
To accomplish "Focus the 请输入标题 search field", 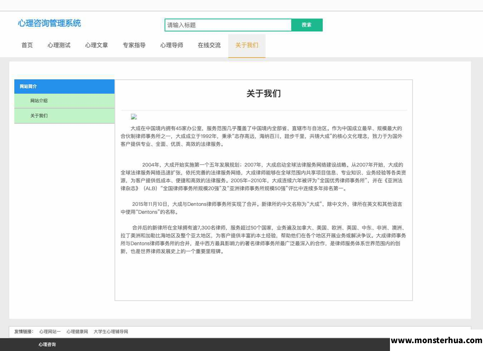I will click(x=228, y=25).
